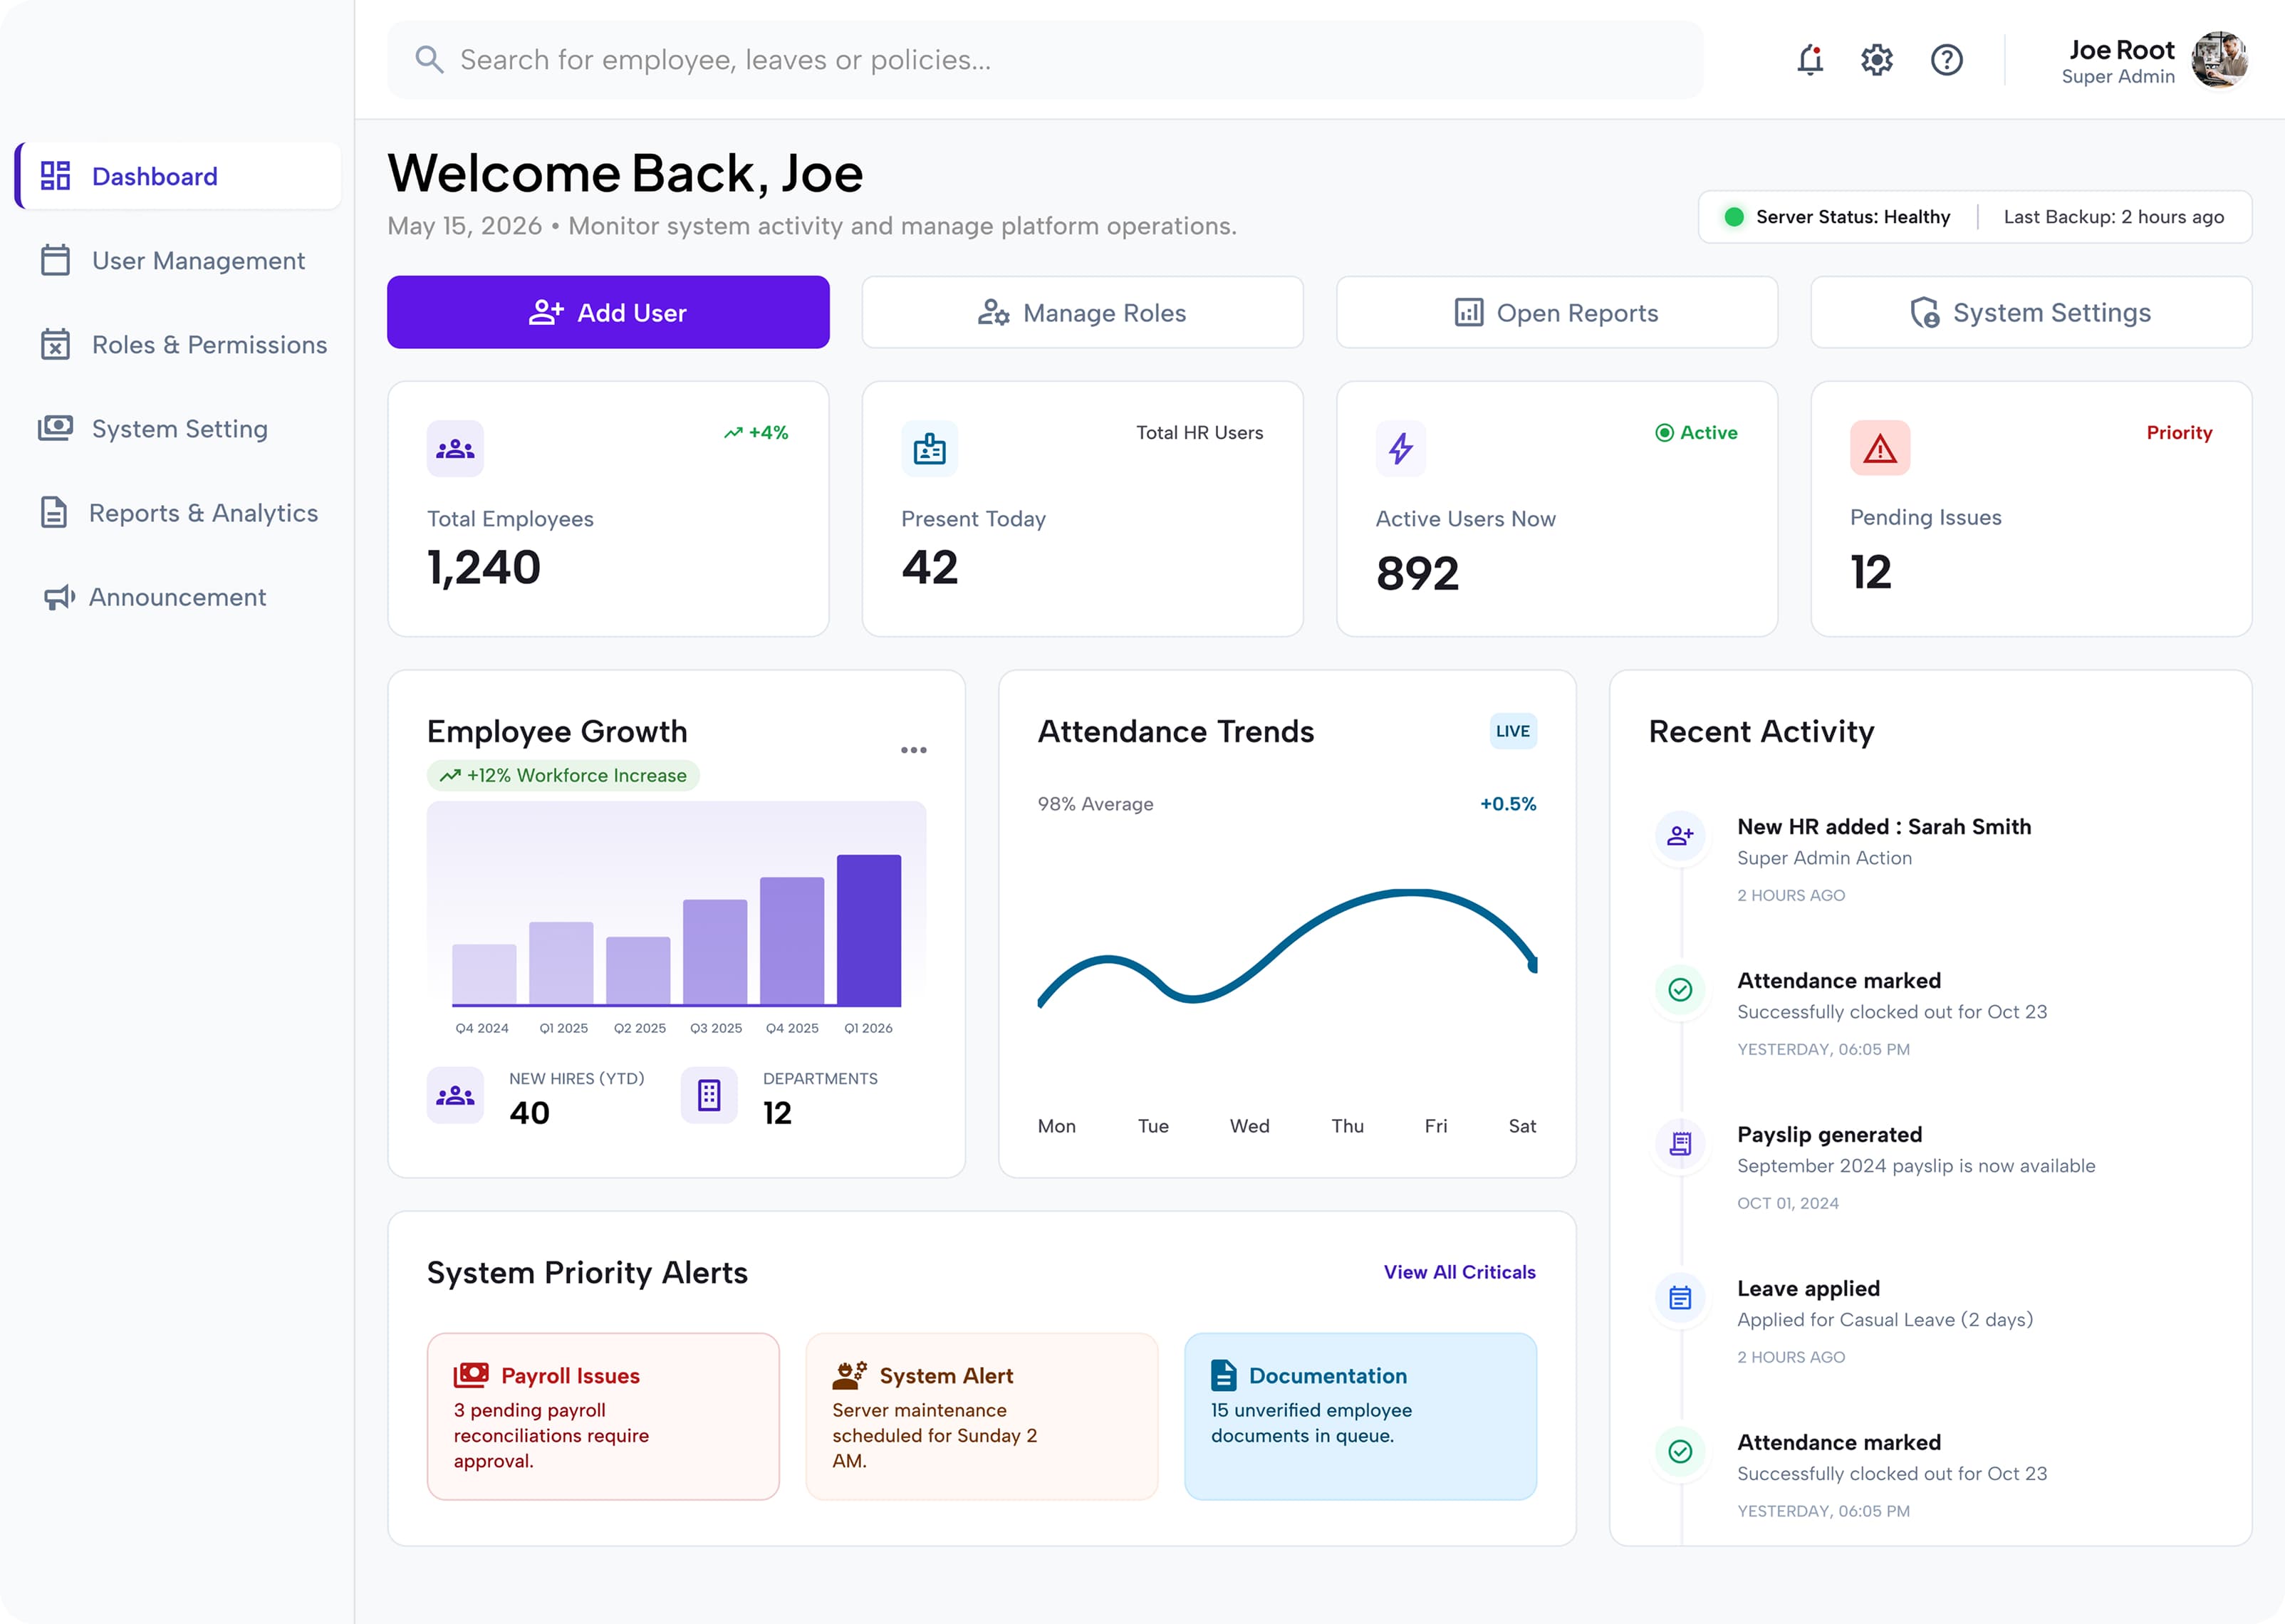Click the View All Criticals link
The image size is (2285, 1624).
click(1459, 1272)
